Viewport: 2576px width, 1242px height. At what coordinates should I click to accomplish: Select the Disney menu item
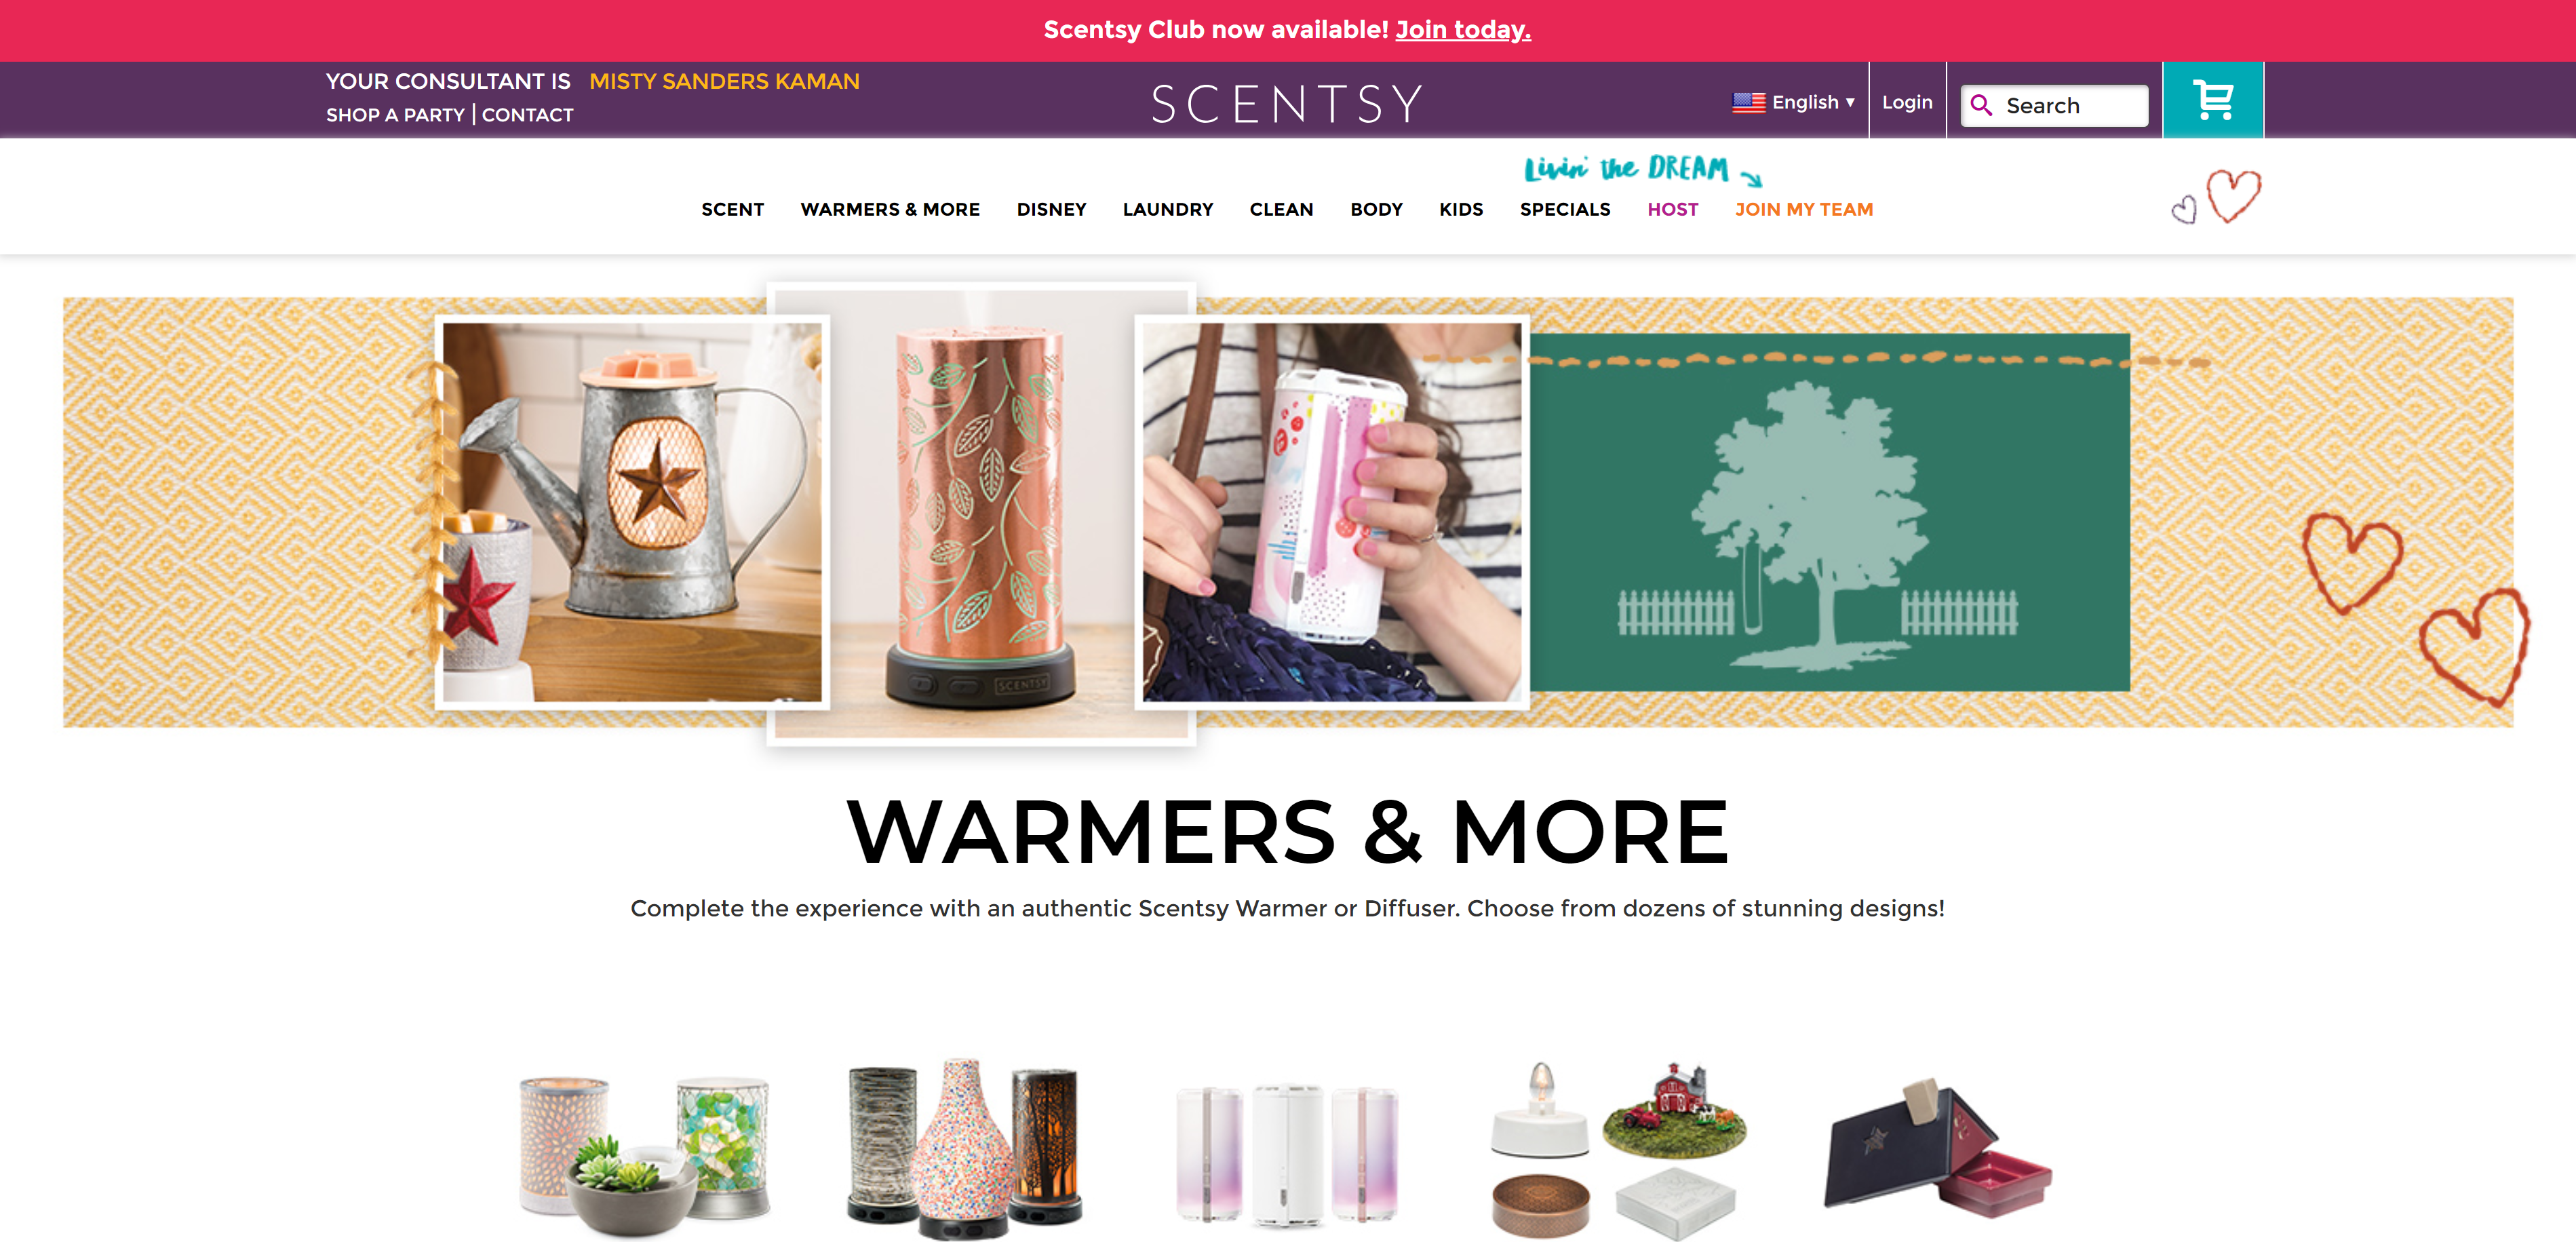(x=1051, y=209)
